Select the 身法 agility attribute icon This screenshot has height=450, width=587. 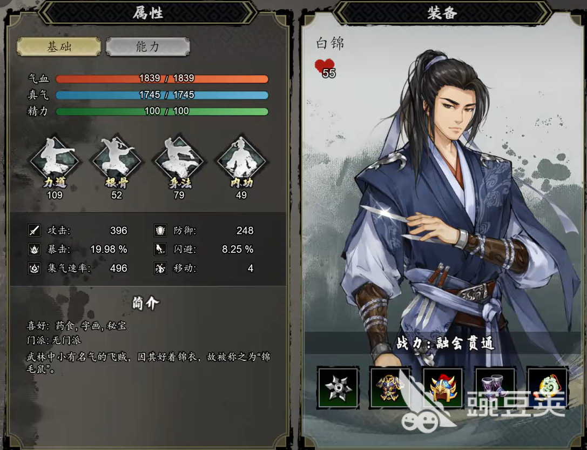[179, 160]
